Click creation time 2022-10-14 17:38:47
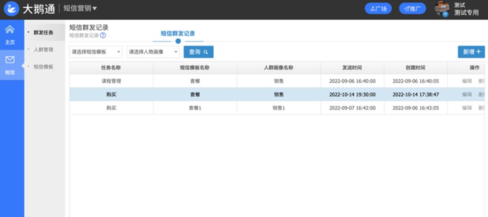Image resolution: width=488 pixels, height=217 pixels. click(416, 95)
